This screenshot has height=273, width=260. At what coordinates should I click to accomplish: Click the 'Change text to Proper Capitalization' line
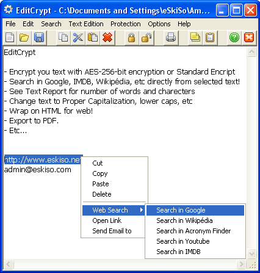click(98, 101)
